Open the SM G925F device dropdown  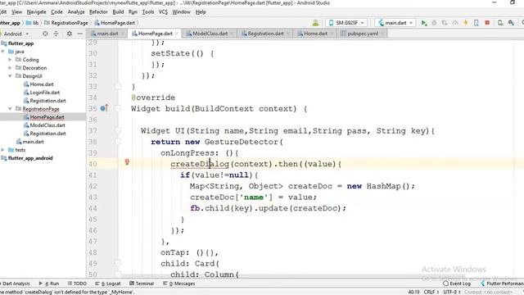point(346,23)
